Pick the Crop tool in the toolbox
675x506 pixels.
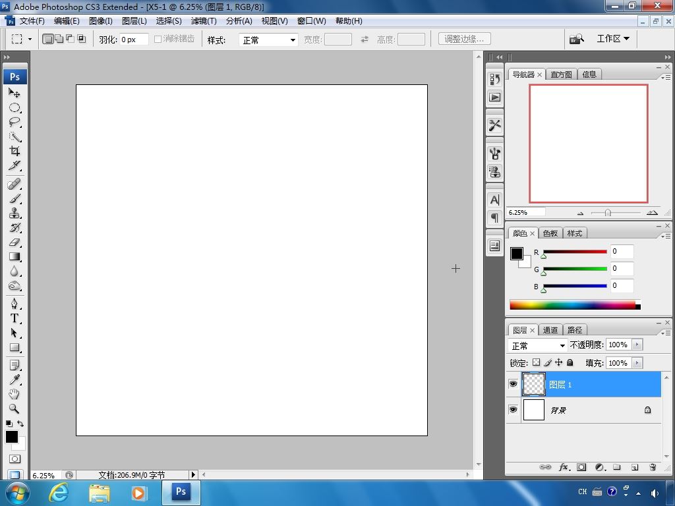point(14,152)
